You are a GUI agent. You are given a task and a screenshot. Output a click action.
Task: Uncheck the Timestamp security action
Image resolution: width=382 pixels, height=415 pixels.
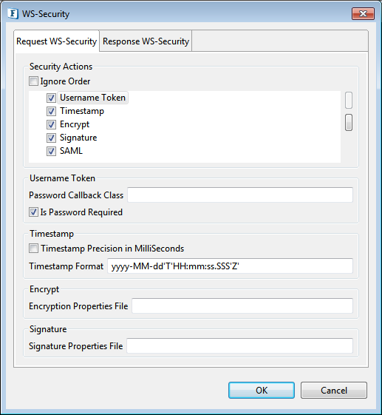51,111
